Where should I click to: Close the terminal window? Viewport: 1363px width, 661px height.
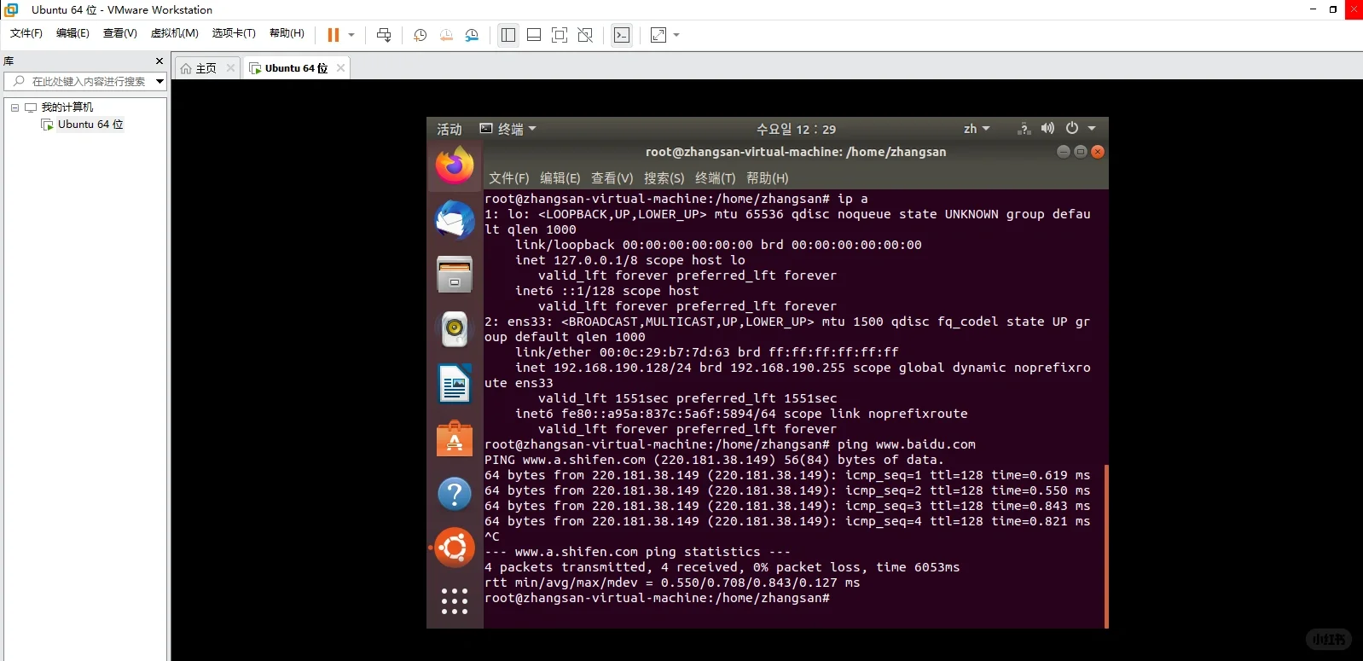(1098, 152)
